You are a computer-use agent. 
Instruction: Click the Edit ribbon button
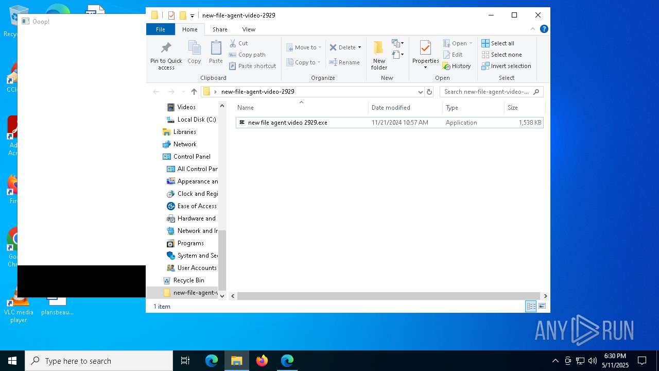tap(453, 55)
